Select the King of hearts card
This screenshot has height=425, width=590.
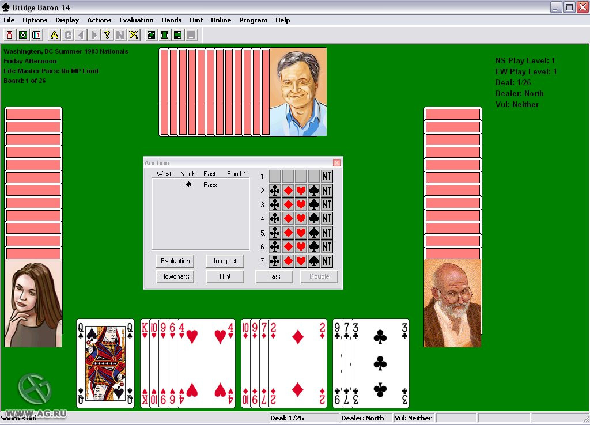coord(145,363)
